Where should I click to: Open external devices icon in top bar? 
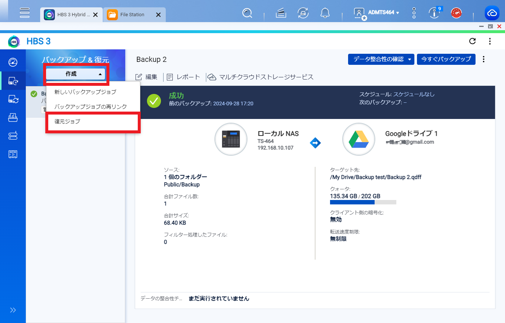pos(303,13)
